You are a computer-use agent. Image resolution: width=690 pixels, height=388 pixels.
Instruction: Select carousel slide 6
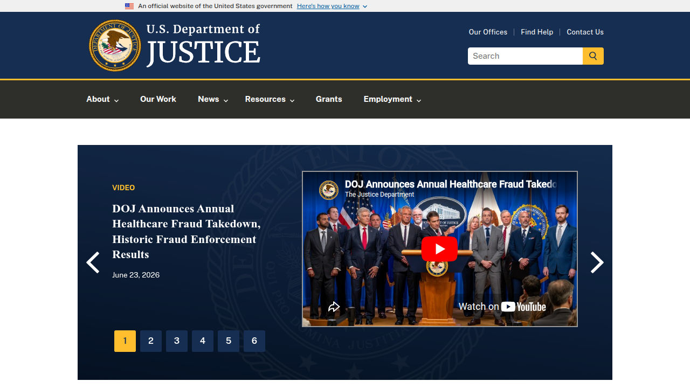point(254,341)
